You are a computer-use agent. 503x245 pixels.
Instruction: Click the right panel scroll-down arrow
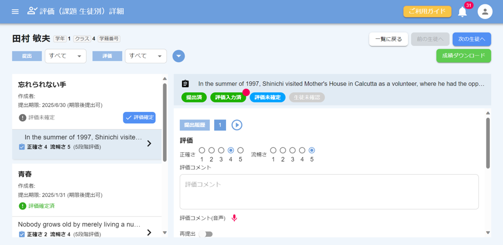[x=488, y=233]
